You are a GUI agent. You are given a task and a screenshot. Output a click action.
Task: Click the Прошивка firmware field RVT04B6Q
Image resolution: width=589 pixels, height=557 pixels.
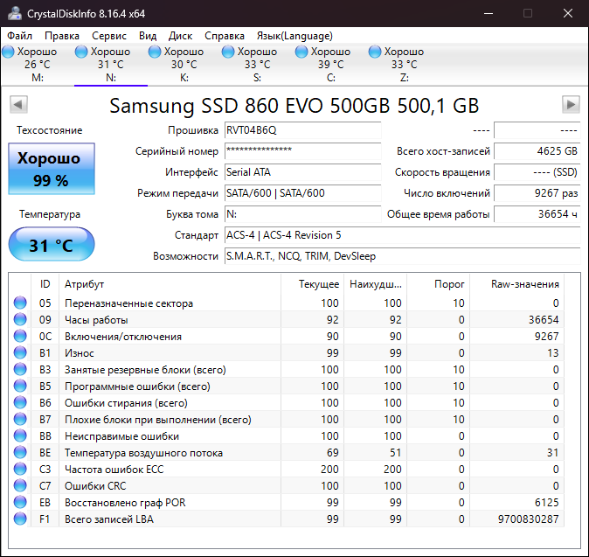pyautogui.click(x=302, y=130)
